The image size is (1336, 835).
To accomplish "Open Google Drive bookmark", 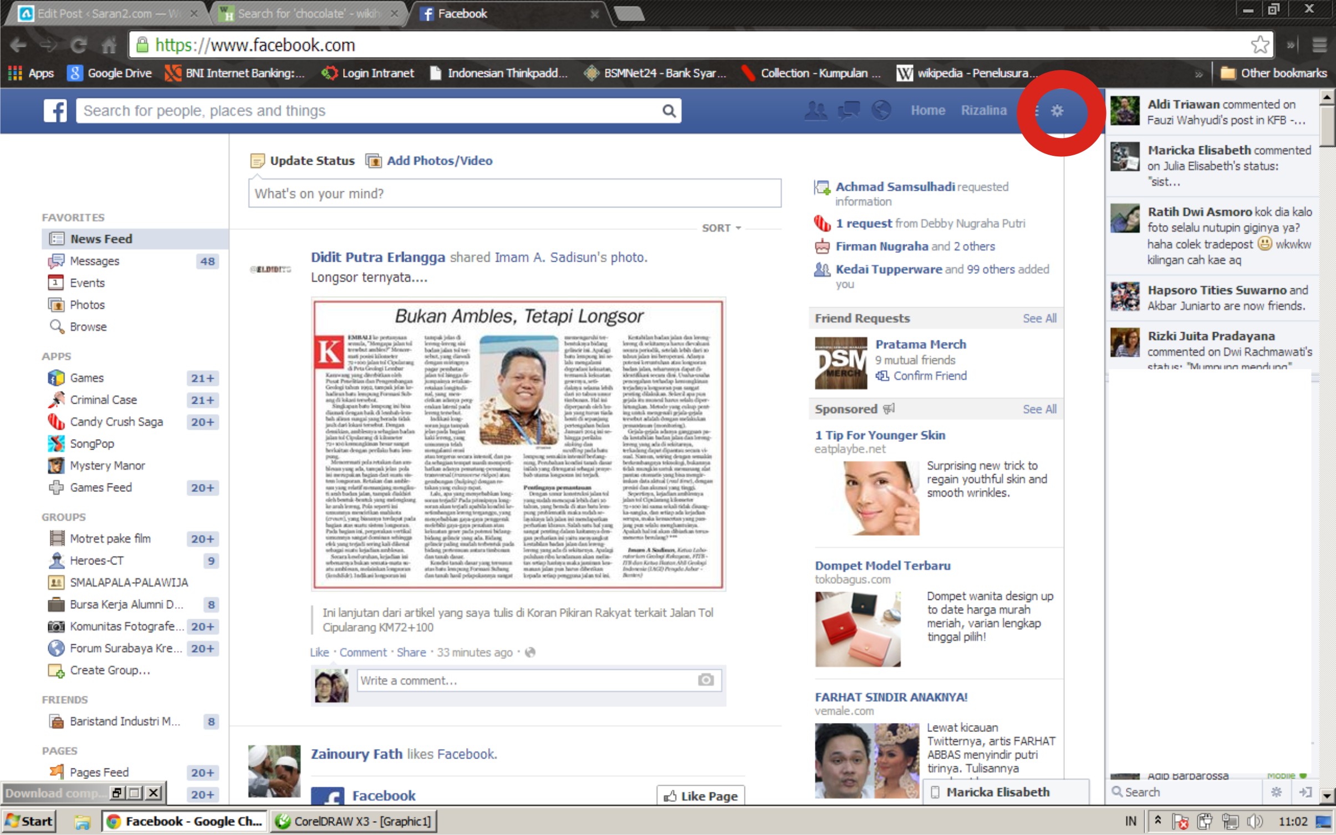I will 110,73.
